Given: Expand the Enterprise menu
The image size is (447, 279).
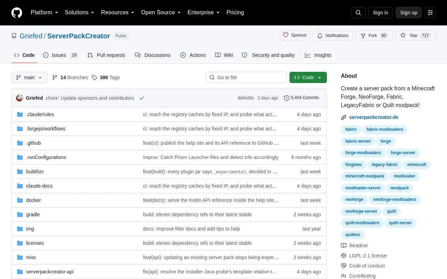Looking at the screenshot, I should pyautogui.click(x=204, y=13).
